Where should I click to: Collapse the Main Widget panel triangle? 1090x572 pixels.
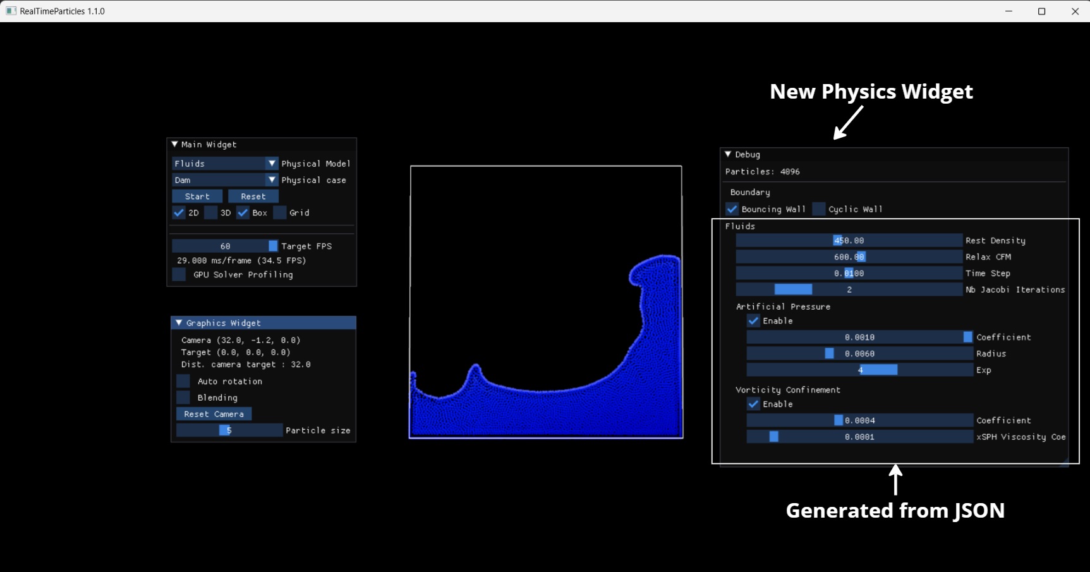[175, 144]
